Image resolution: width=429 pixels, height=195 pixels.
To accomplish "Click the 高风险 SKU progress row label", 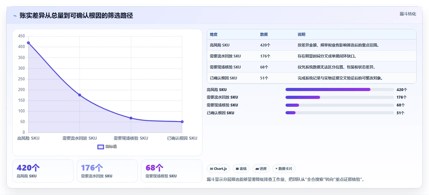I will pyautogui.click(x=217, y=90).
